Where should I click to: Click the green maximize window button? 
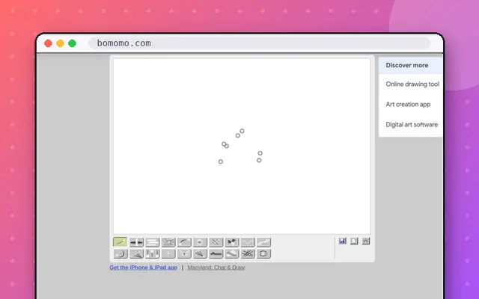(x=72, y=43)
